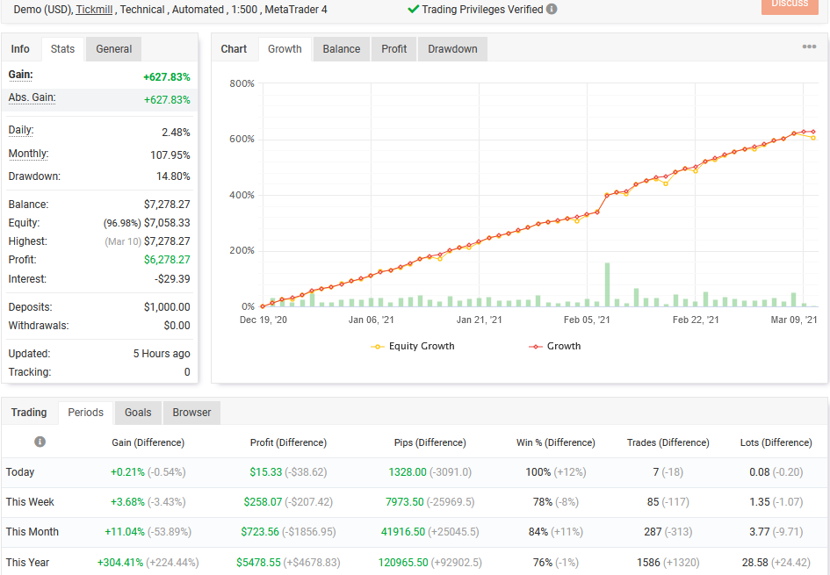830x575 pixels.
Task: Click This Week's profit $258.07
Action: point(263,502)
